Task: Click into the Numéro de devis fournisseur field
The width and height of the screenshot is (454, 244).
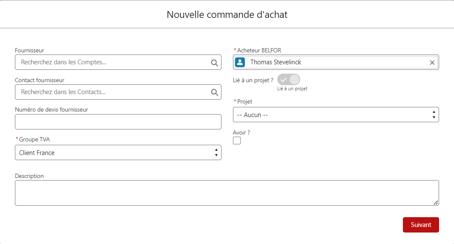Action: coord(118,122)
